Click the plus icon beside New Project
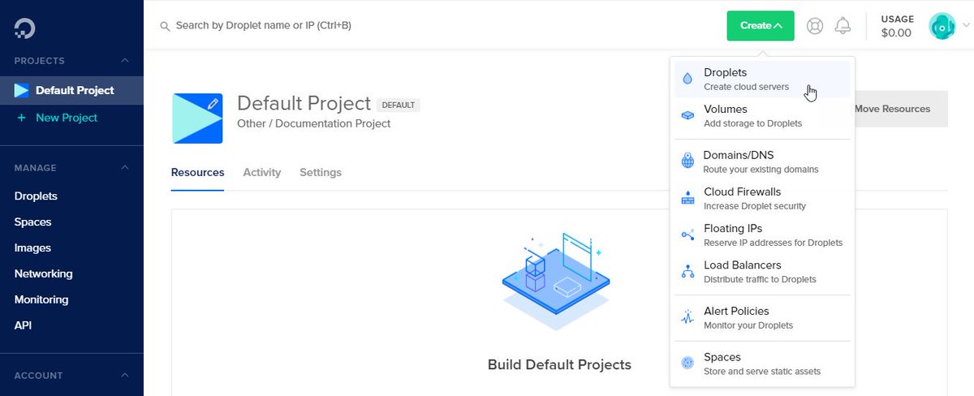This screenshot has height=396, width=974. (21, 118)
